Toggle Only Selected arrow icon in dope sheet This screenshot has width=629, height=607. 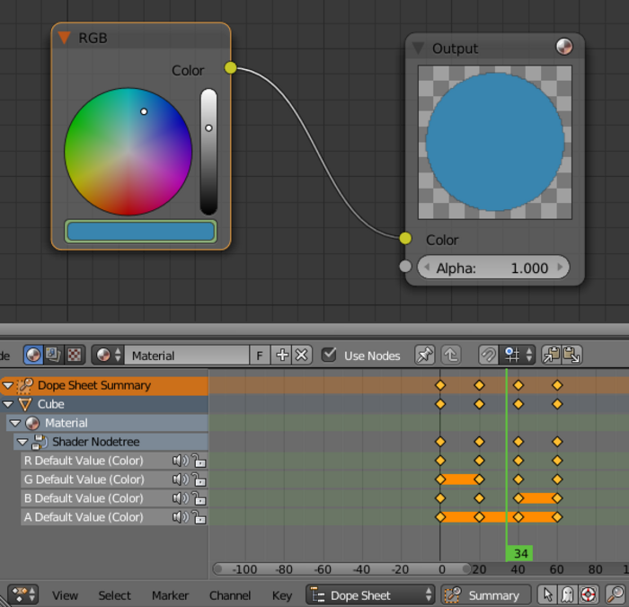(546, 594)
